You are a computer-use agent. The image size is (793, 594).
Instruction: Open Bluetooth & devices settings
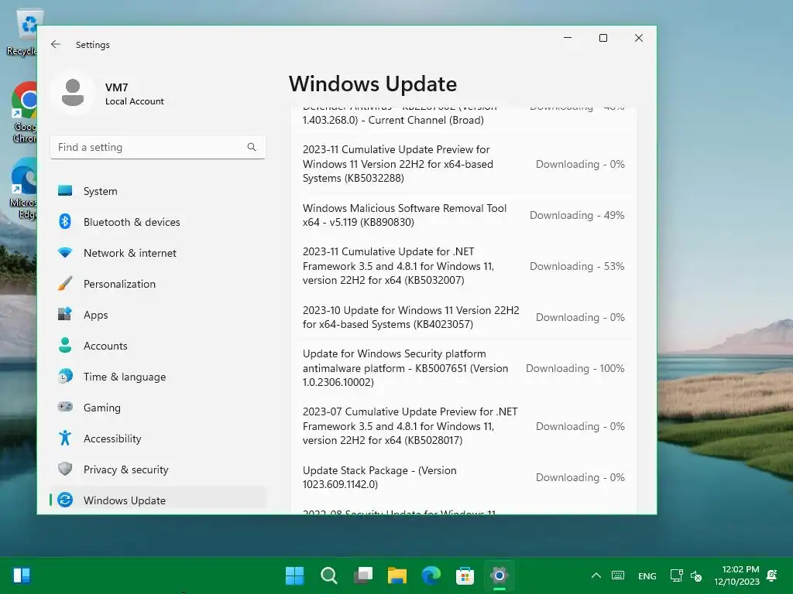pos(157,222)
